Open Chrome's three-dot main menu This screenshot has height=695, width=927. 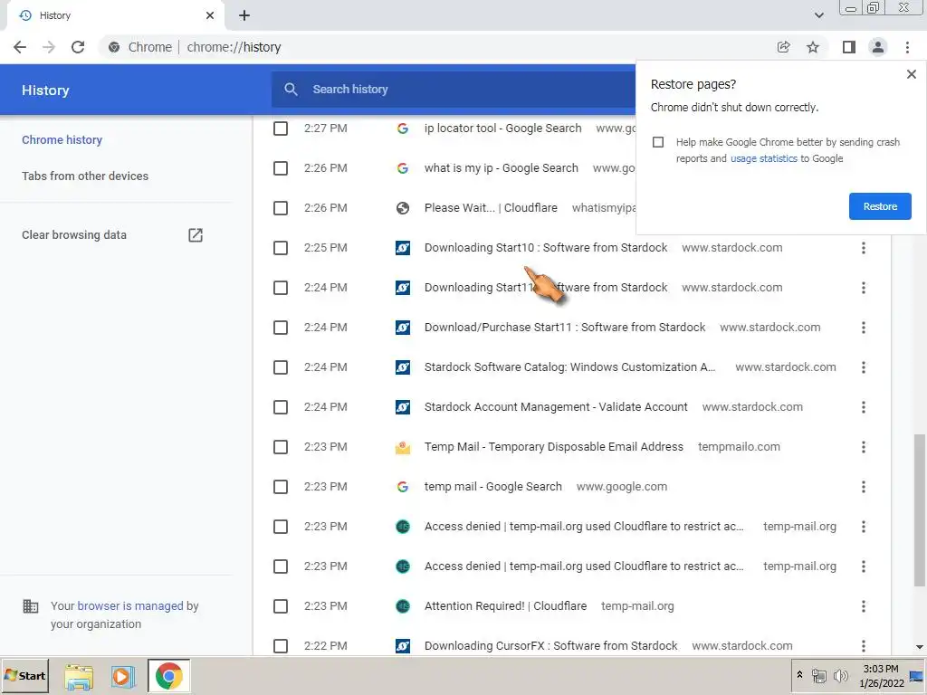click(907, 47)
